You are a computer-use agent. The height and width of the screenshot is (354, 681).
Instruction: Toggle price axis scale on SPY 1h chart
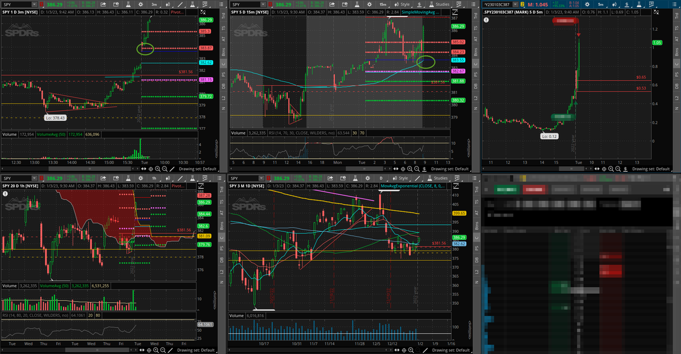click(x=201, y=185)
